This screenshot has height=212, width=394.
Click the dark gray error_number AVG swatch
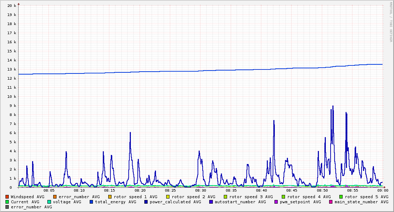7,207
